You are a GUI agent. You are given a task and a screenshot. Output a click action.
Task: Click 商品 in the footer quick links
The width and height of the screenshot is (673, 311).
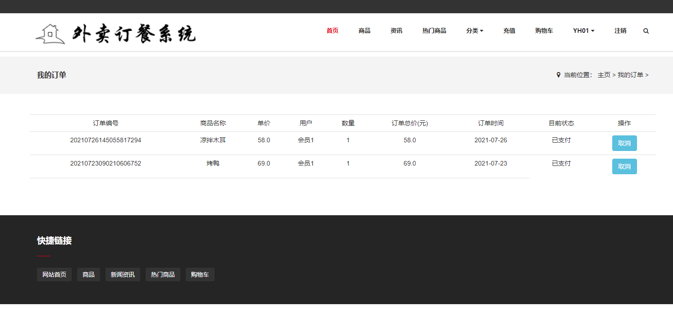[x=89, y=275]
